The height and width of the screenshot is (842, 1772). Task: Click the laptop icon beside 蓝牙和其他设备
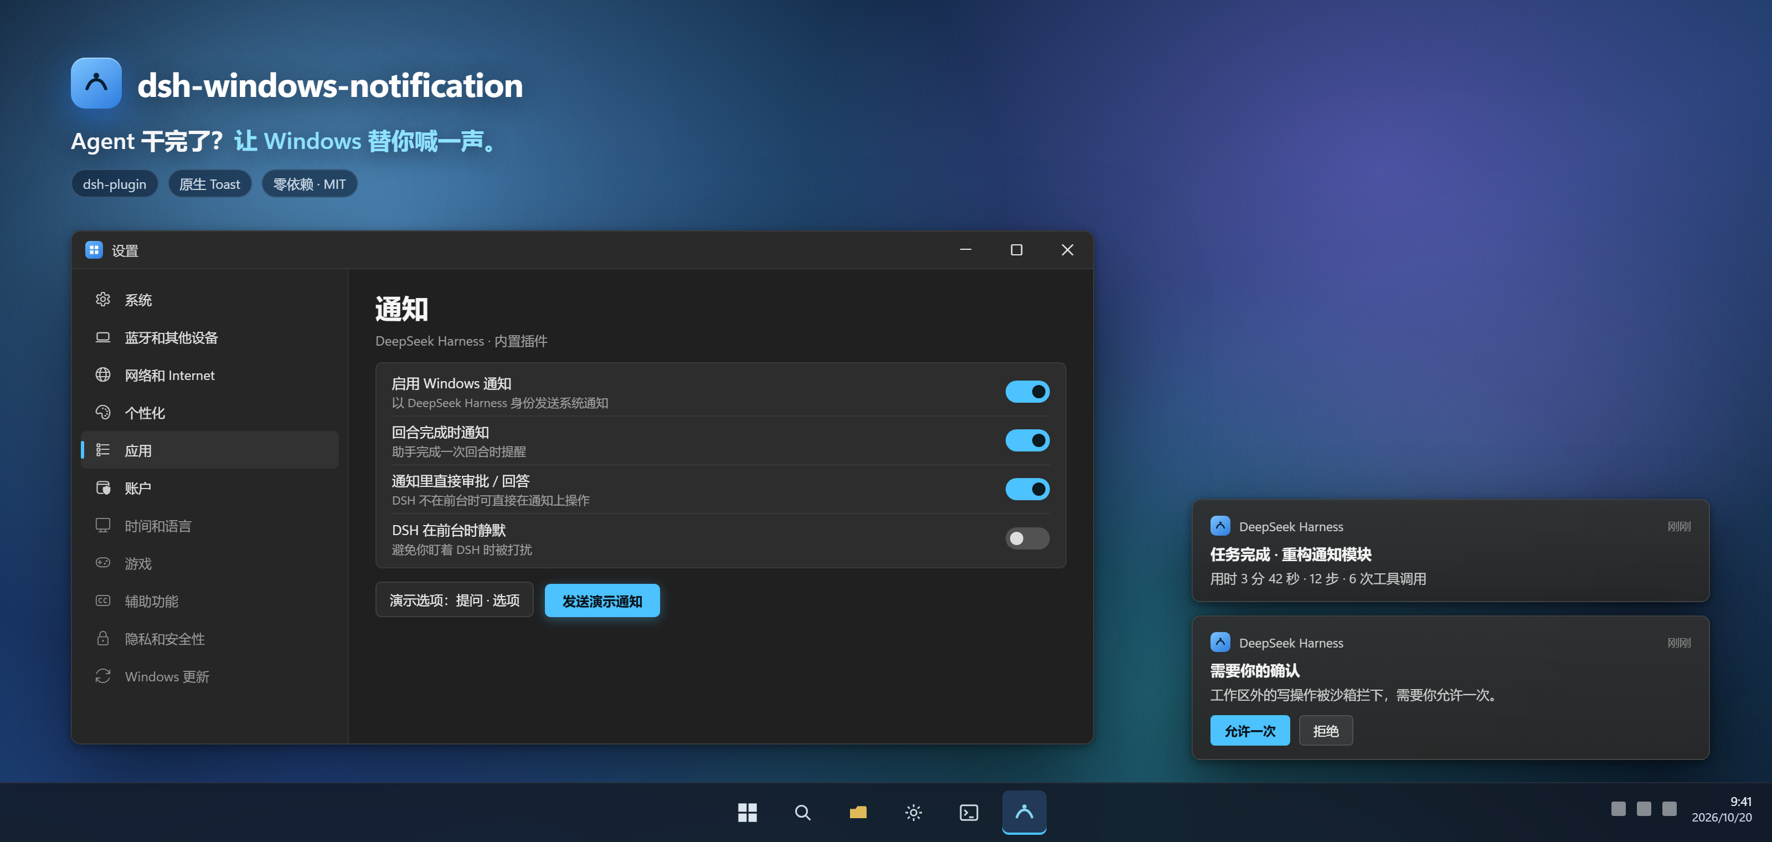click(102, 337)
